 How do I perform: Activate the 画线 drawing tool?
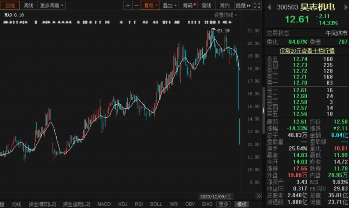206,5
